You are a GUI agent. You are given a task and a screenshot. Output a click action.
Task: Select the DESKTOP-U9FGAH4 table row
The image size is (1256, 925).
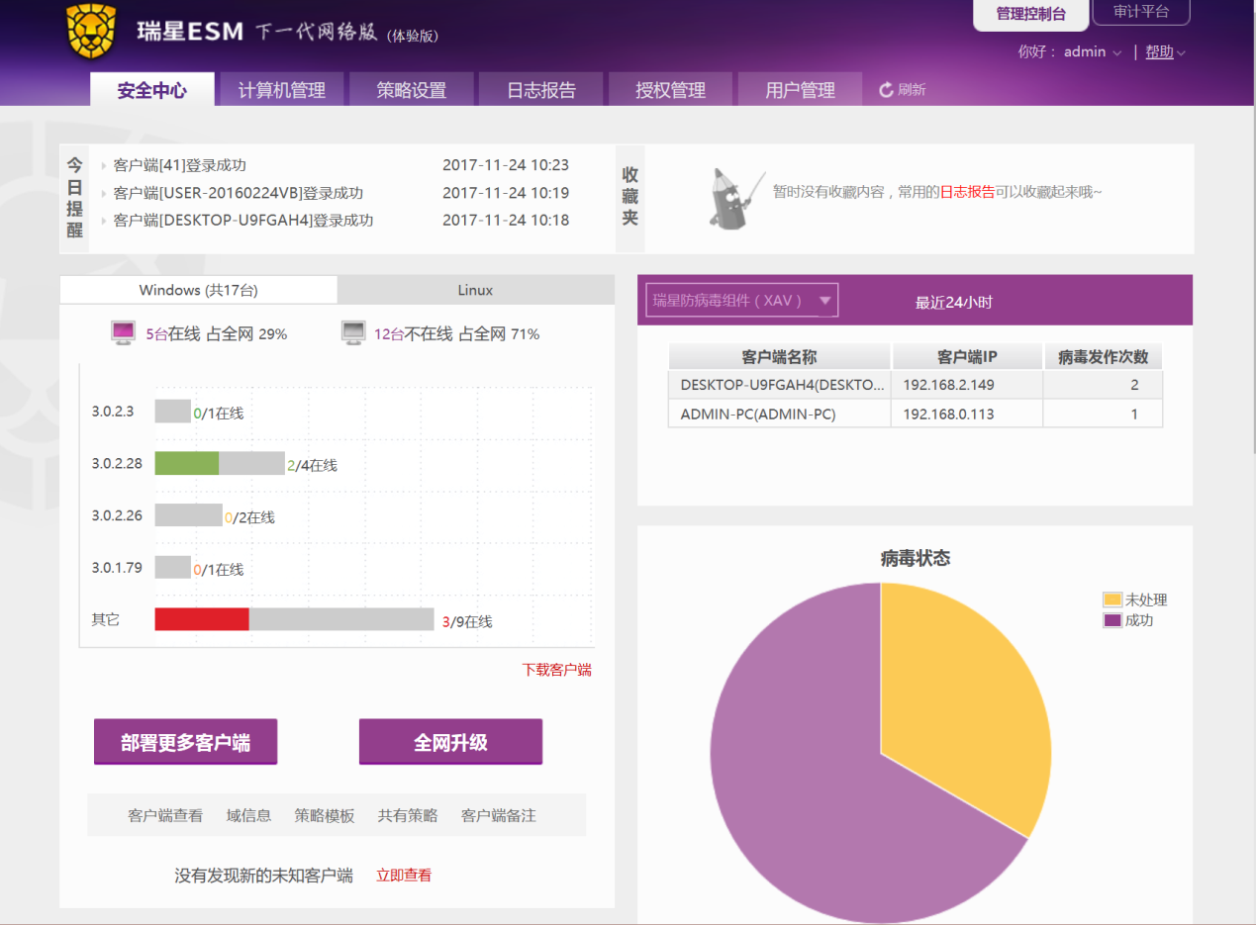pyautogui.click(x=916, y=385)
